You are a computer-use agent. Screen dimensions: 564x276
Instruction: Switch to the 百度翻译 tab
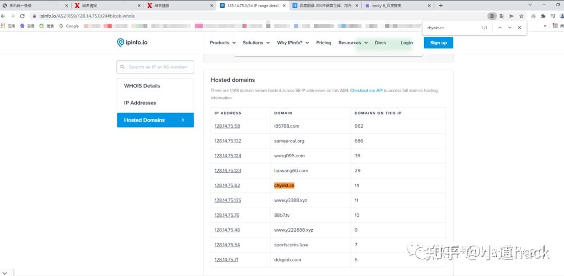pos(325,5)
